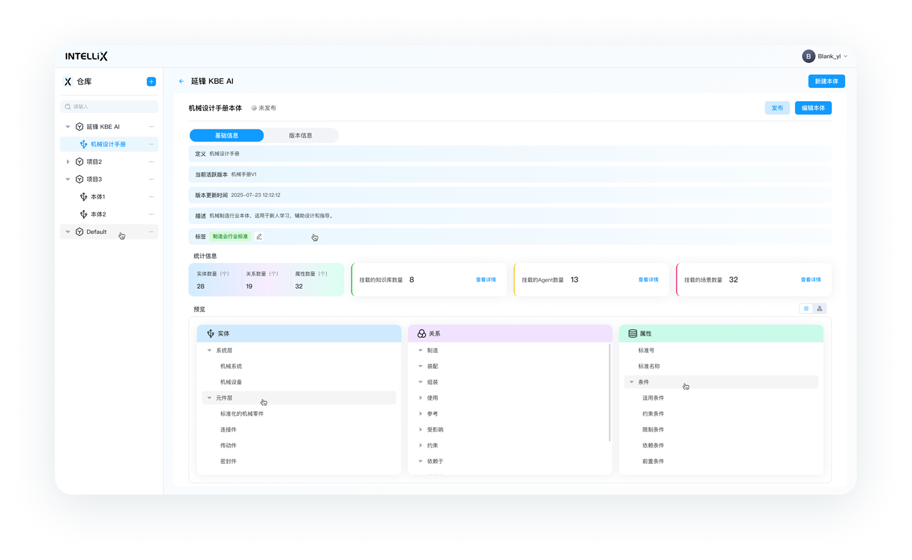This screenshot has height=560, width=912.
Task: Switch preview to graph view icon
Action: [x=819, y=308]
